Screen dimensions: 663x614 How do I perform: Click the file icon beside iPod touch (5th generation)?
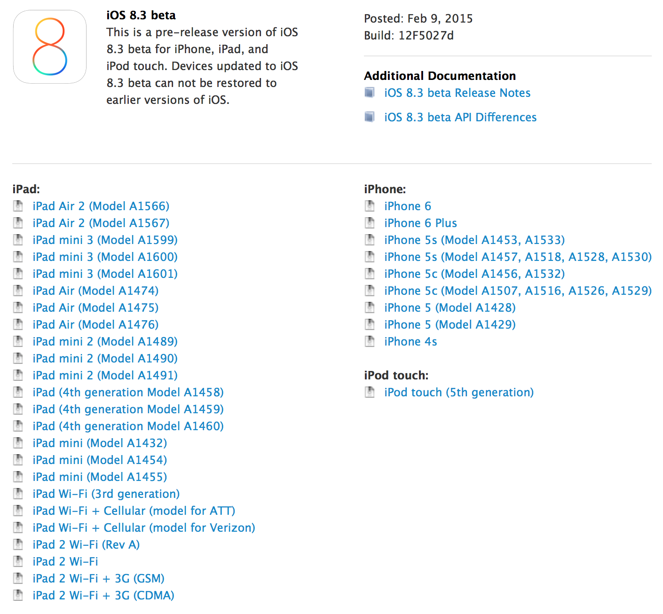pos(370,392)
